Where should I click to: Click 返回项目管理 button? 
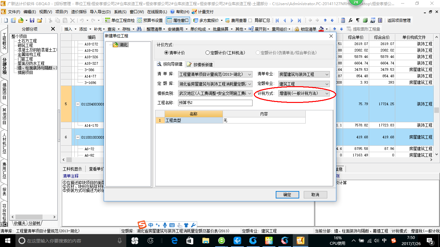coord(399,20)
